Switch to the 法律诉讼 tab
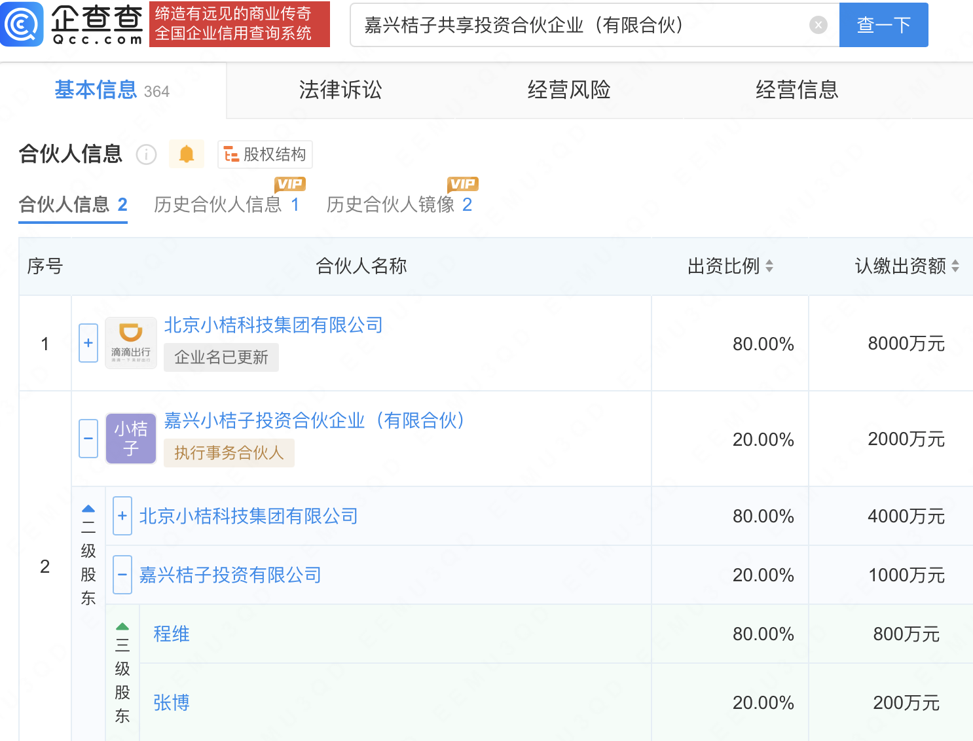973x741 pixels. coord(340,90)
